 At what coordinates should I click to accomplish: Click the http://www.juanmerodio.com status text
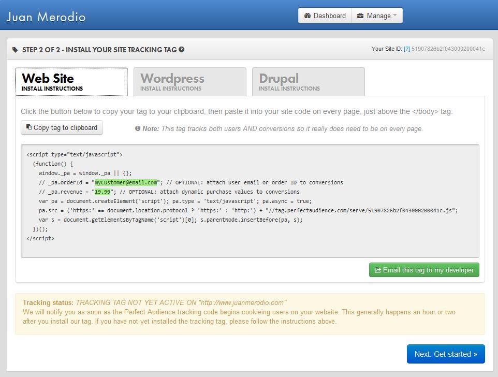243,302
